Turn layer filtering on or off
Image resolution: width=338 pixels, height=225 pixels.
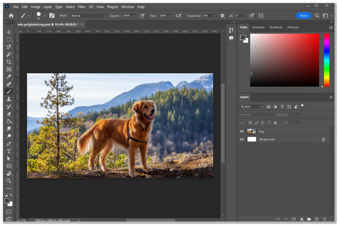[302, 105]
